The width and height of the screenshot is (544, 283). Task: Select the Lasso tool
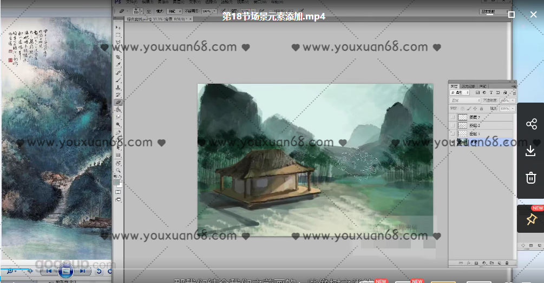[118, 43]
